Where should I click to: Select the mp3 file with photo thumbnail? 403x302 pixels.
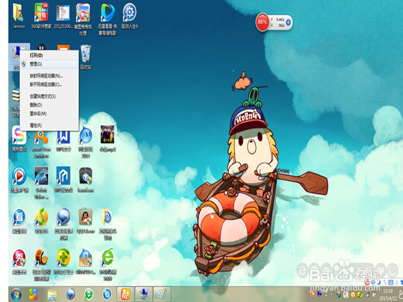click(107, 139)
